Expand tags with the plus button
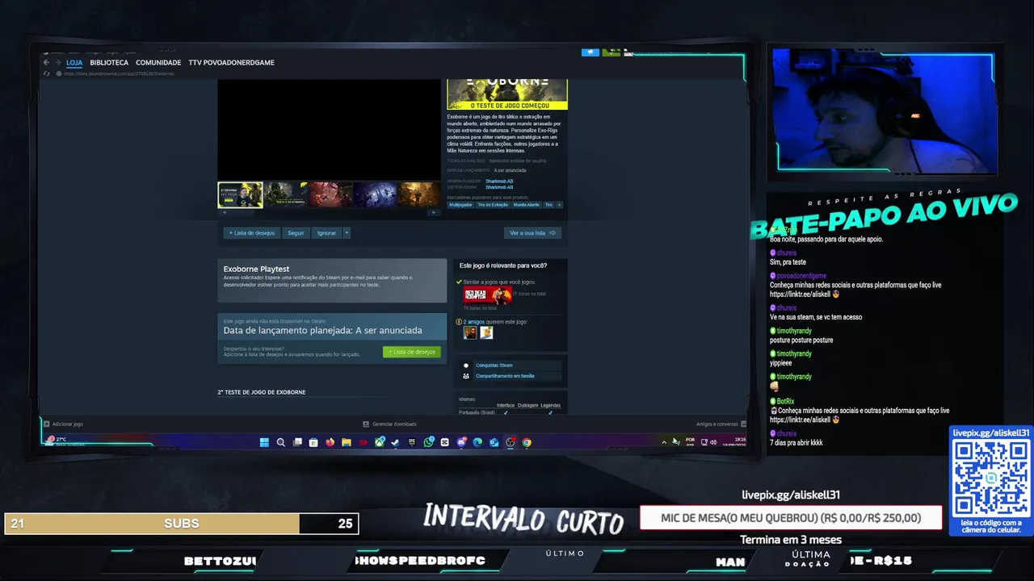This screenshot has height=581, width=1034. click(559, 205)
